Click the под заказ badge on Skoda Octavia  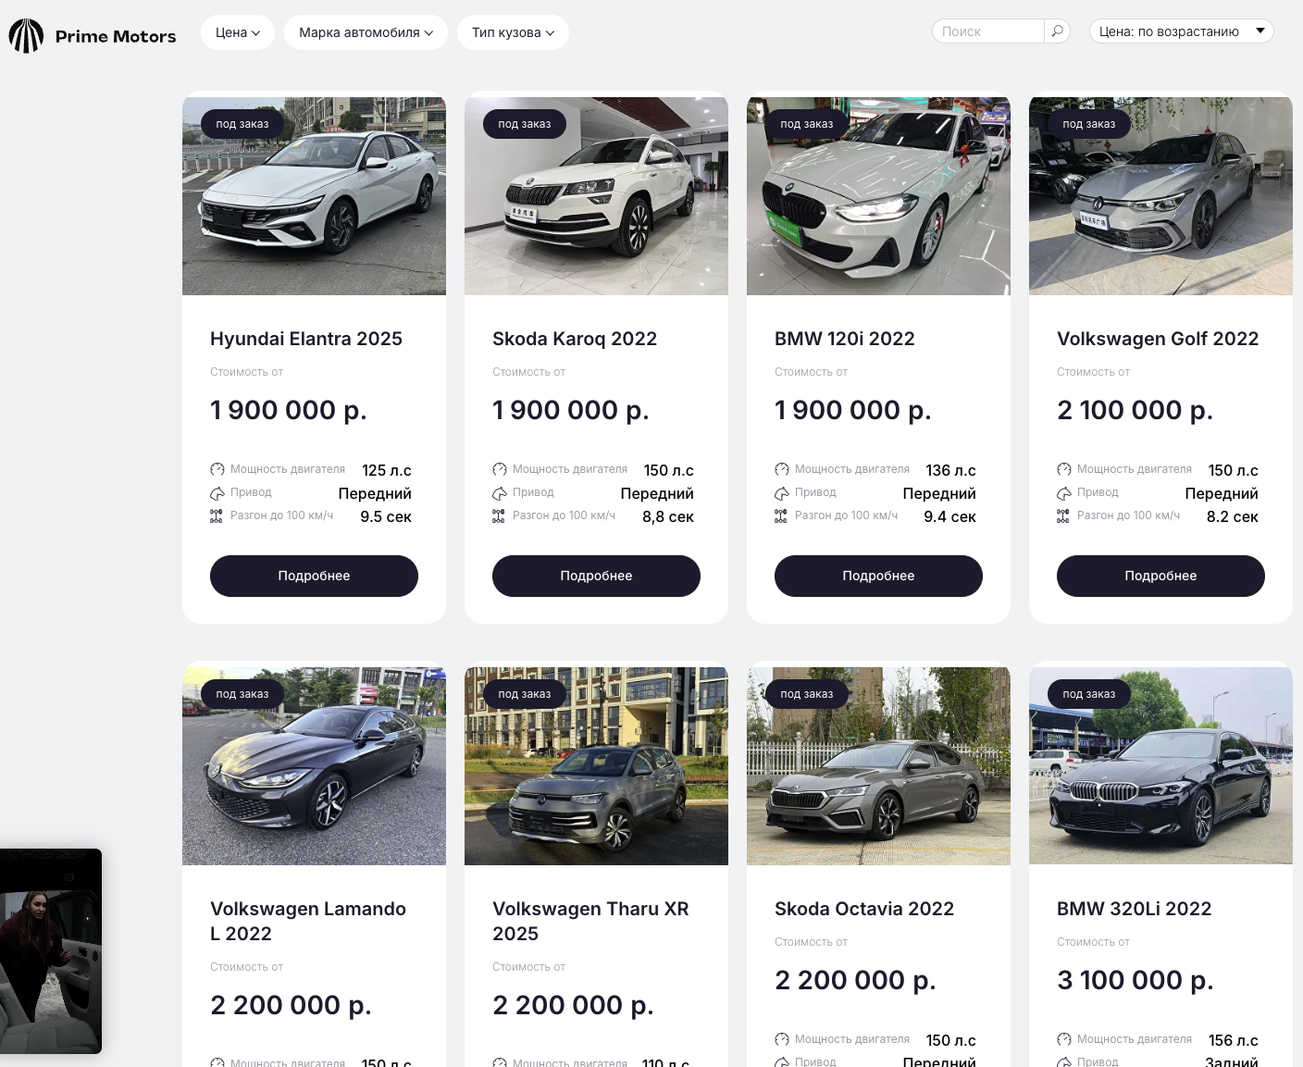pyautogui.click(x=807, y=694)
